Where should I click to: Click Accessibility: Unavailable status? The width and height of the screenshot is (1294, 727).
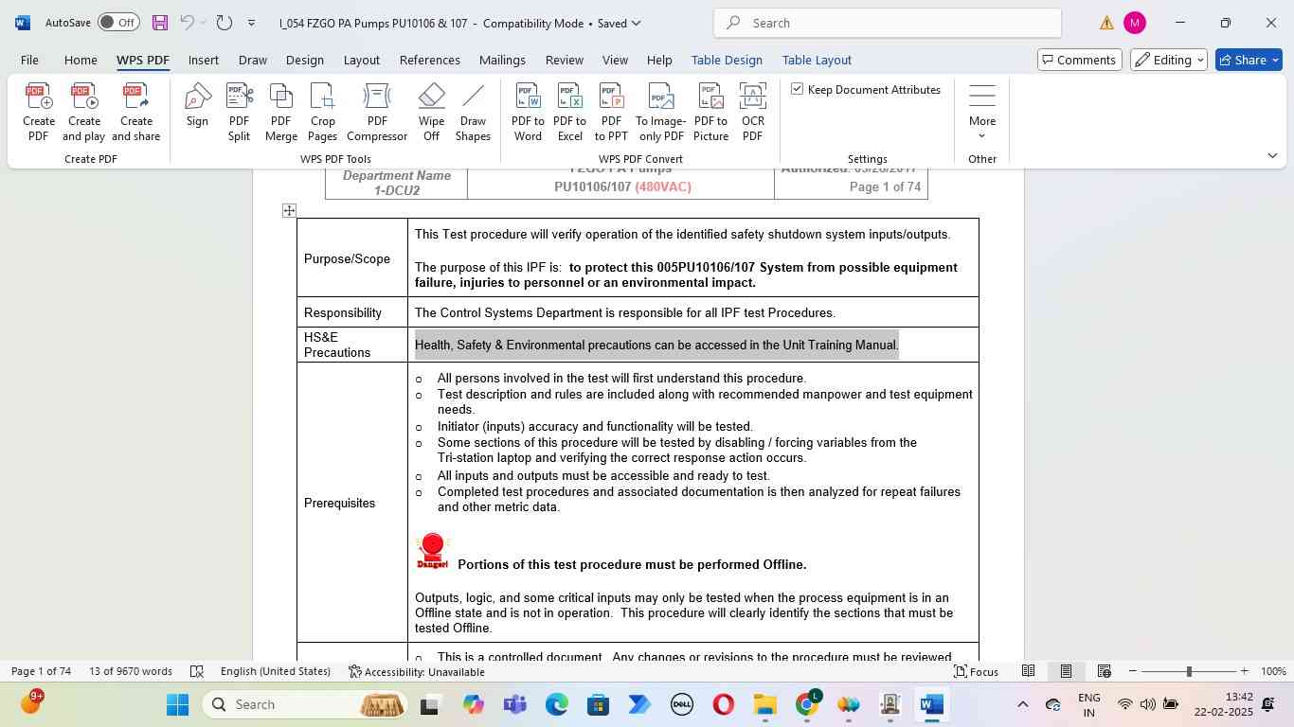417,671
